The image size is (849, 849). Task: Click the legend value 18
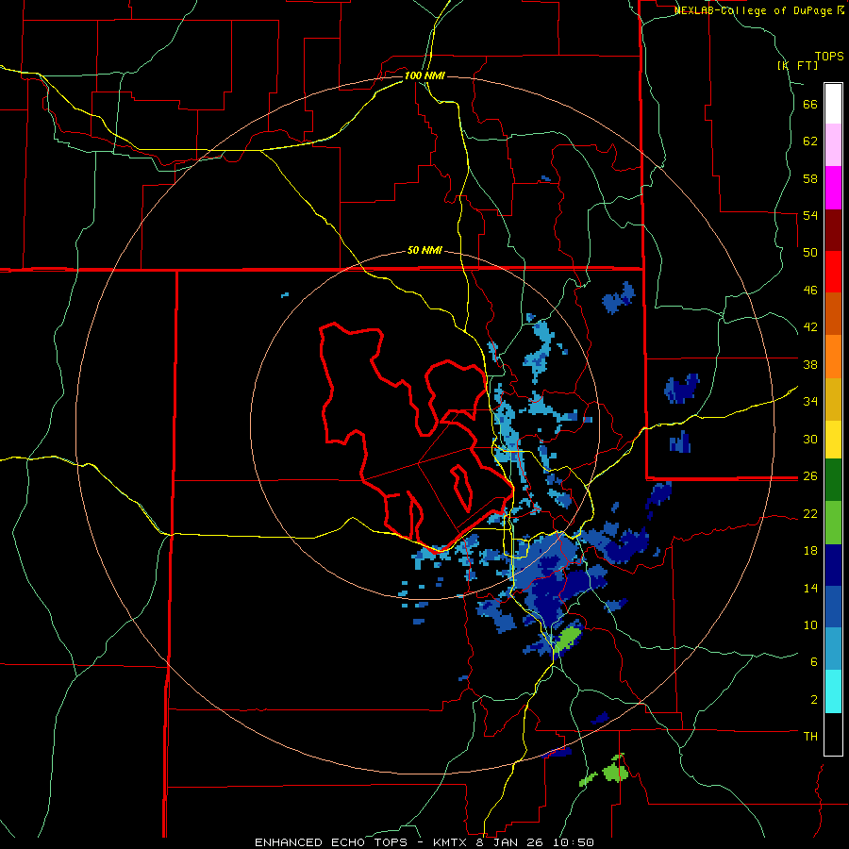810,551
